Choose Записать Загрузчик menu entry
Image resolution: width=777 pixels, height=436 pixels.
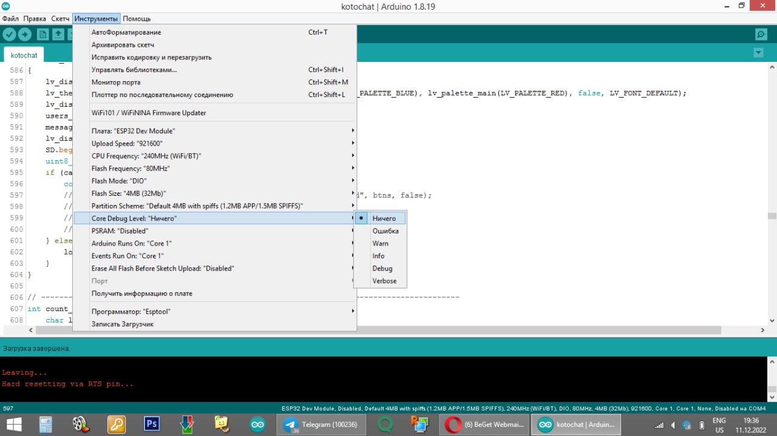click(x=214, y=324)
